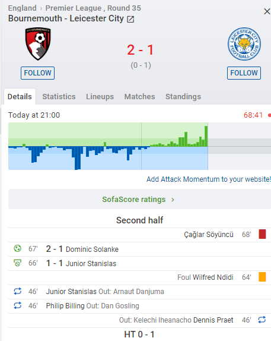Click substitution icon beside Dennis Praet
This screenshot has height=341, width=271.
262,320
